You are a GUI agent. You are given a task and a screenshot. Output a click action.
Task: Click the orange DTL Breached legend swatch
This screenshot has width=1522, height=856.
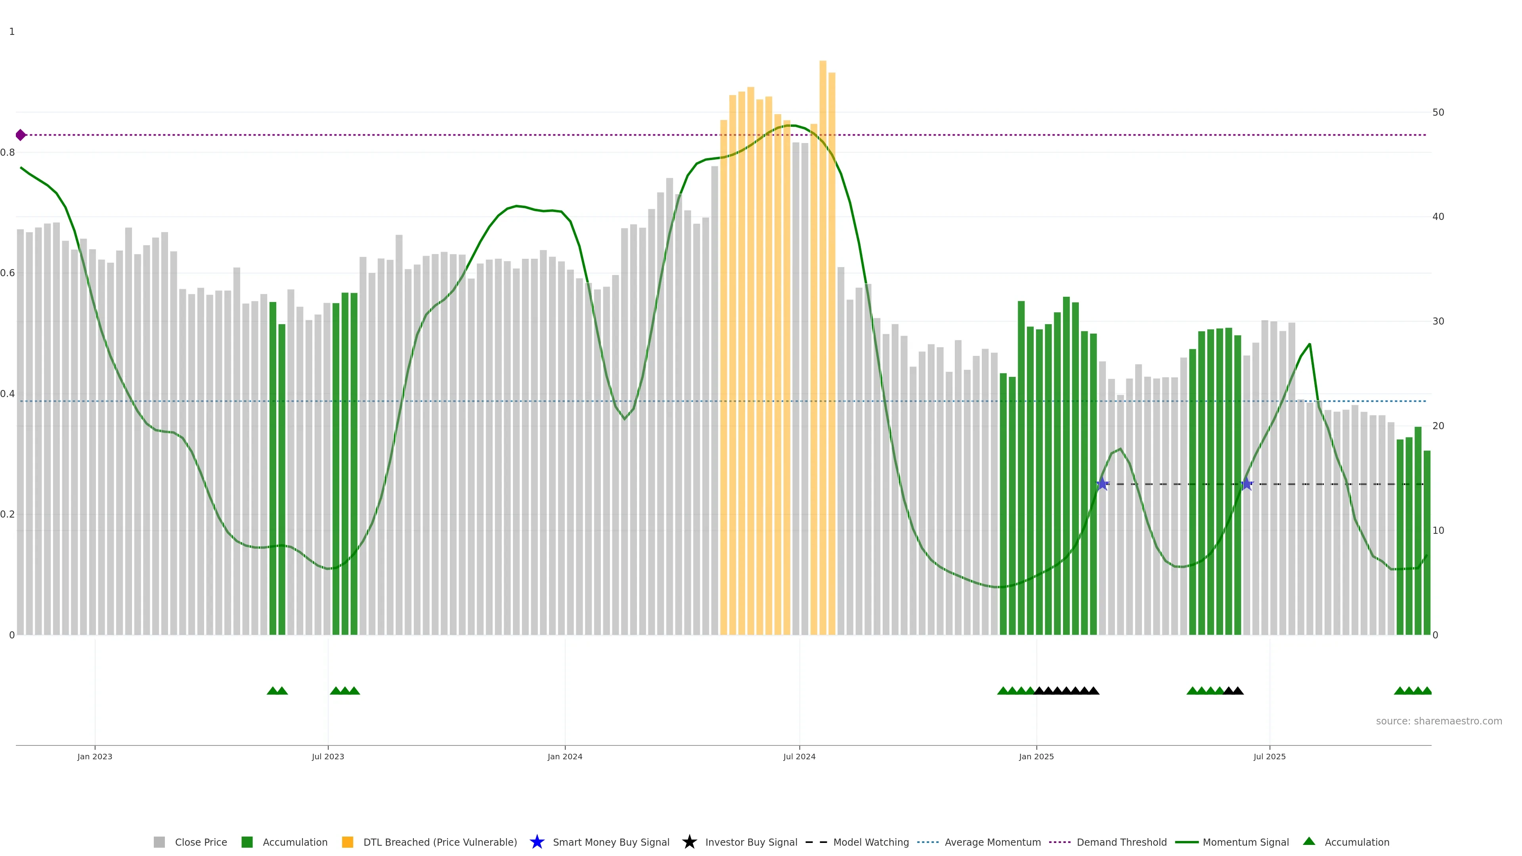(348, 842)
